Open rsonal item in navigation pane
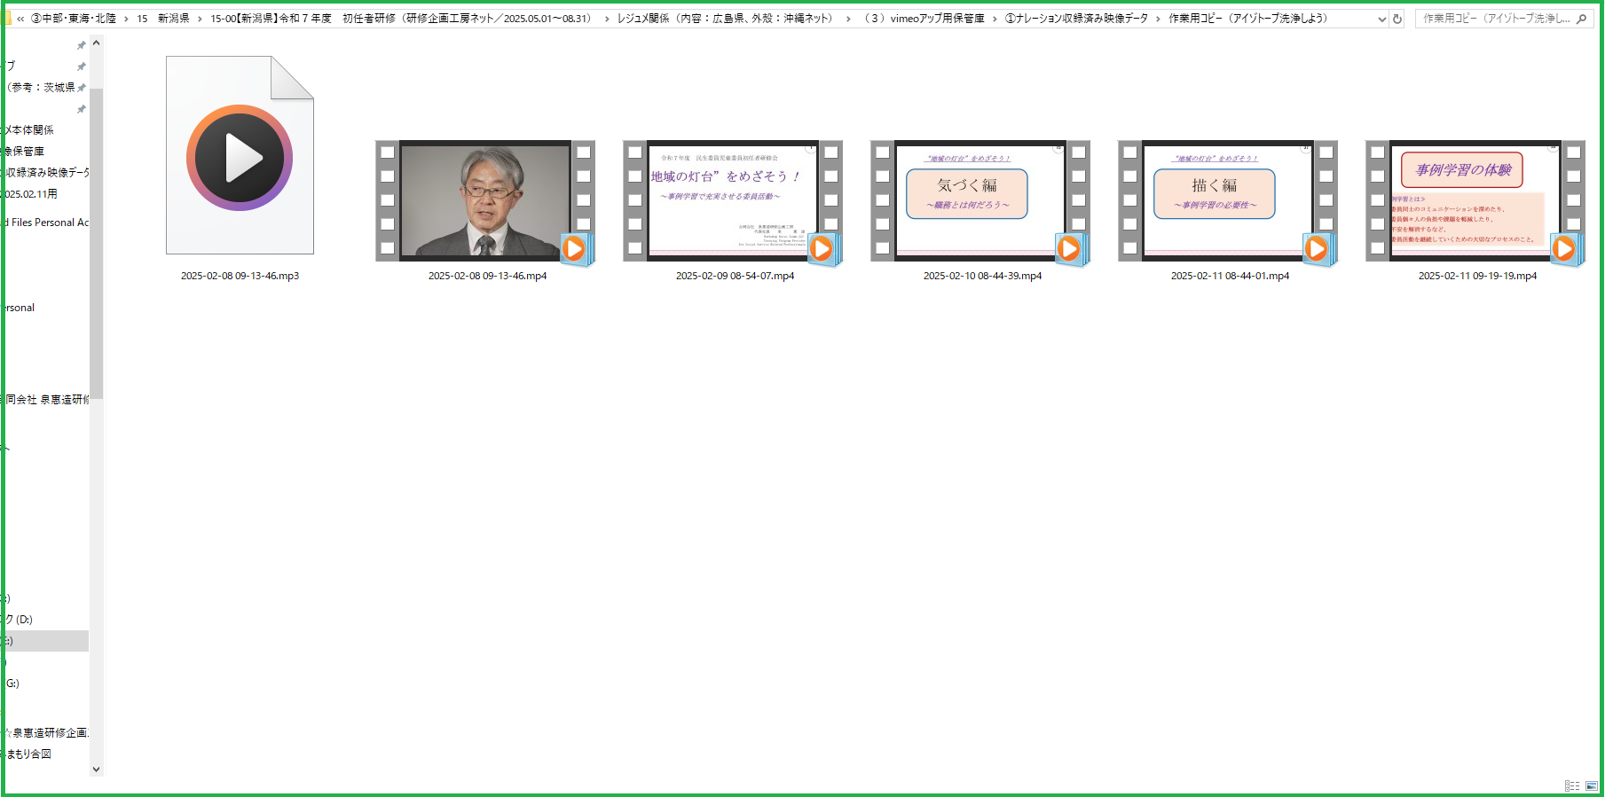Screen dimensions: 1605x797 point(20,308)
